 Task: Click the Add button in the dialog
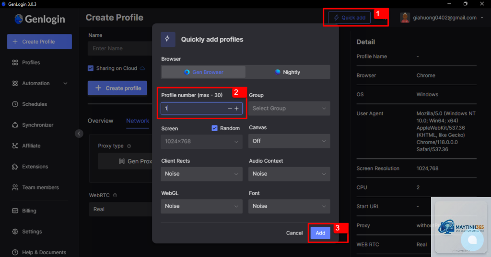320,233
